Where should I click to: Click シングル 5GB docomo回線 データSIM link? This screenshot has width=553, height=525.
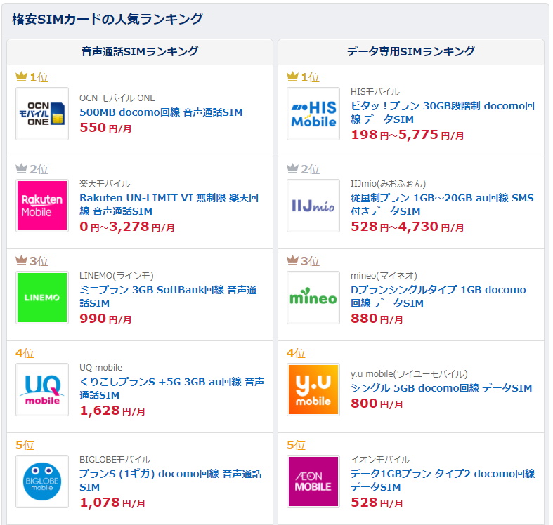(x=441, y=388)
